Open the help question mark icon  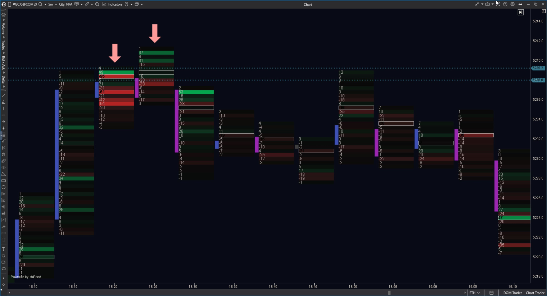click(x=505, y=4)
